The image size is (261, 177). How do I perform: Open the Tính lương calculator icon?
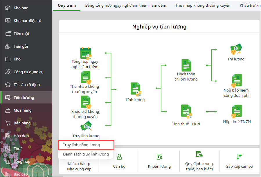click(x=136, y=89)
